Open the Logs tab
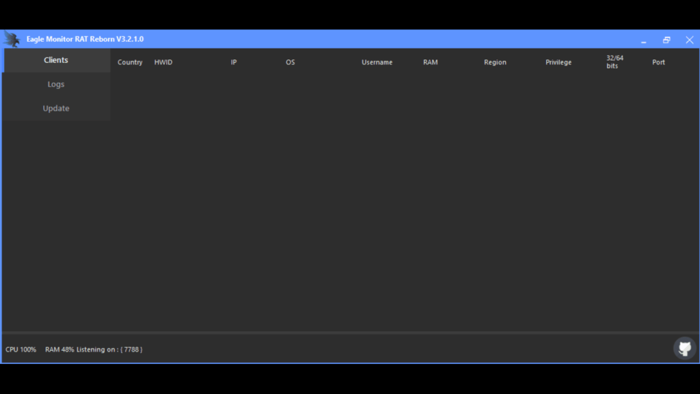The height and width of the screenshot is (394, 700). tap(56, 84)
